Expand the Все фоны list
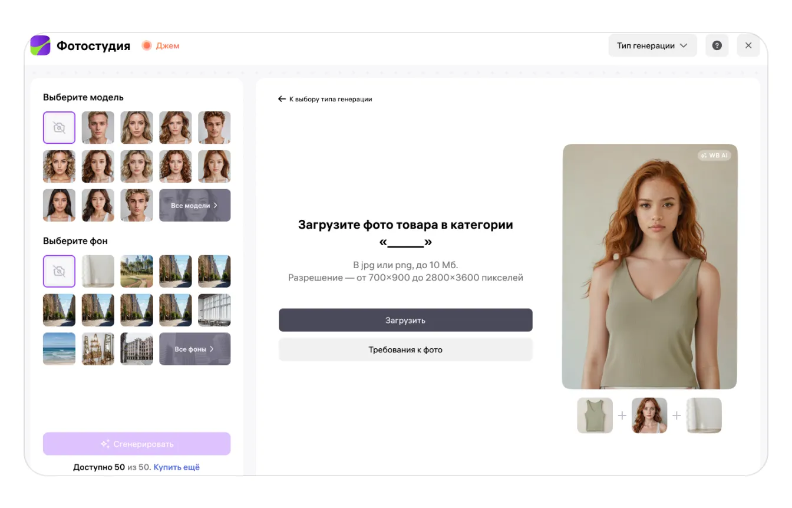 (x=194, y=349)
